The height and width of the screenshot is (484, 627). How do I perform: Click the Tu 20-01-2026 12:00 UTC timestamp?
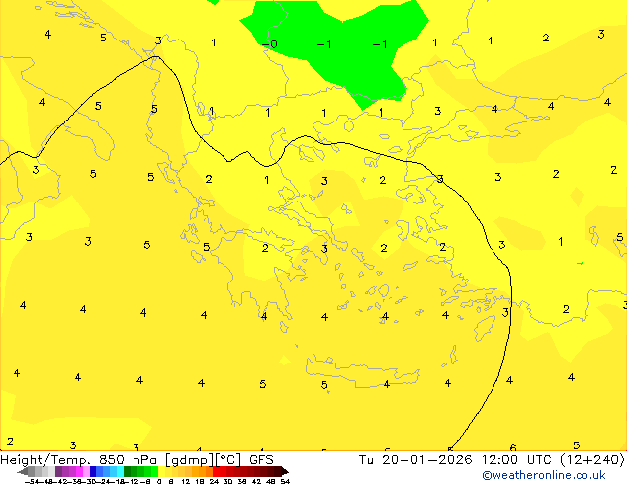[x=456, y=460]
